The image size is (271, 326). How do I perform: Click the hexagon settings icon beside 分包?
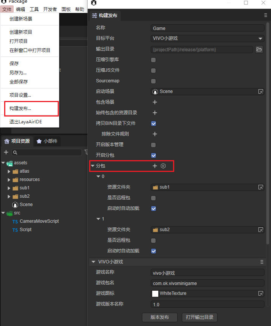(163, 166)
